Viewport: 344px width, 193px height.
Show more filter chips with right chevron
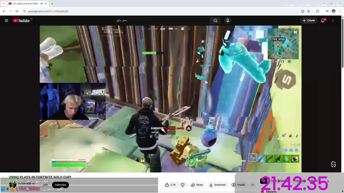[x=328, y=181]
